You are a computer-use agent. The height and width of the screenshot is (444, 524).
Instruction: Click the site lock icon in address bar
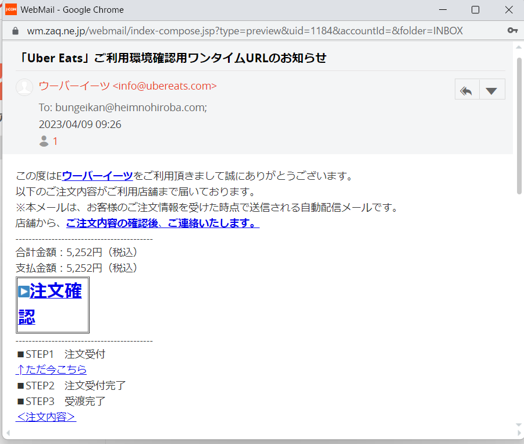[x=15, y=31]
